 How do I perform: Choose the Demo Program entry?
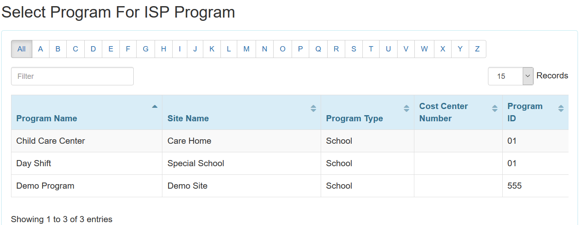(45, 186)
